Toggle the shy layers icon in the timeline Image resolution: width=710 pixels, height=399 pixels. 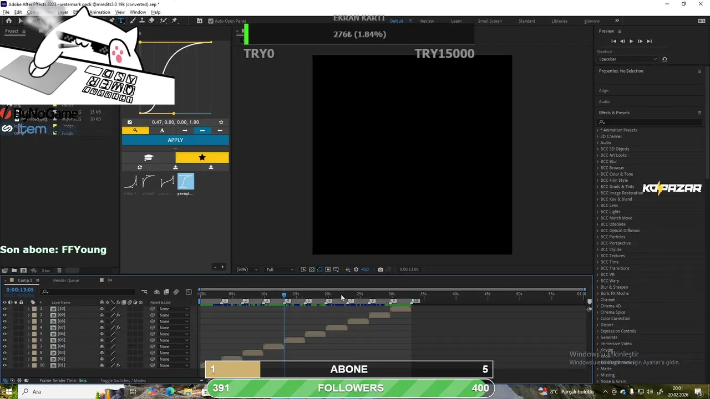coord(157,292)
